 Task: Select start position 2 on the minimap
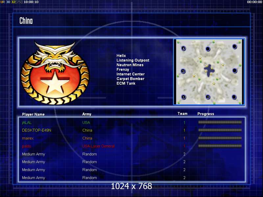(x=208, y=97)
